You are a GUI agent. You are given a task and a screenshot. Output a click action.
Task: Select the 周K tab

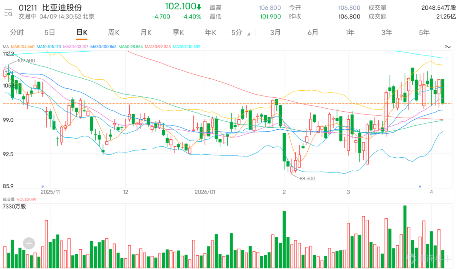click(x=114, y=32)
